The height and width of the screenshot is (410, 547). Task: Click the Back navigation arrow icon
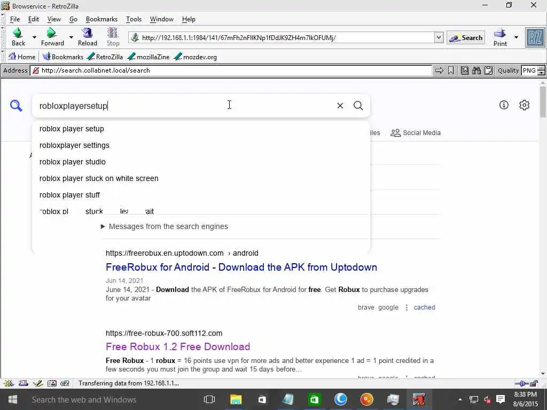[18, 33]
